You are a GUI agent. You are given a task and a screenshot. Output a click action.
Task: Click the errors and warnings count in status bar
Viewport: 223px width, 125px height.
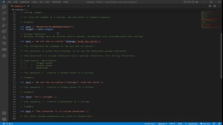point(8,124)
